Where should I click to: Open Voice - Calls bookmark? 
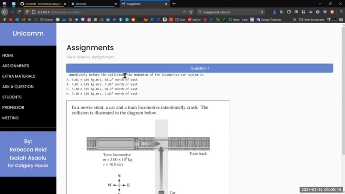[238, 20]
